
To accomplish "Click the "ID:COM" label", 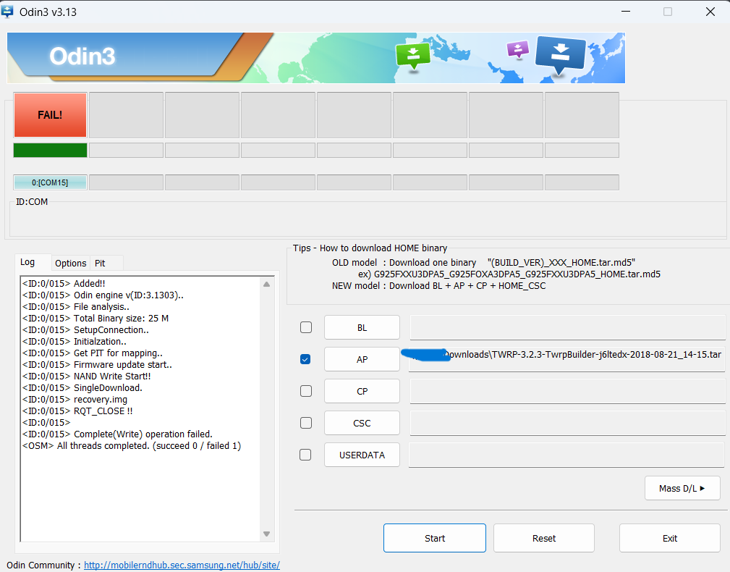I will tap(32, 202).
